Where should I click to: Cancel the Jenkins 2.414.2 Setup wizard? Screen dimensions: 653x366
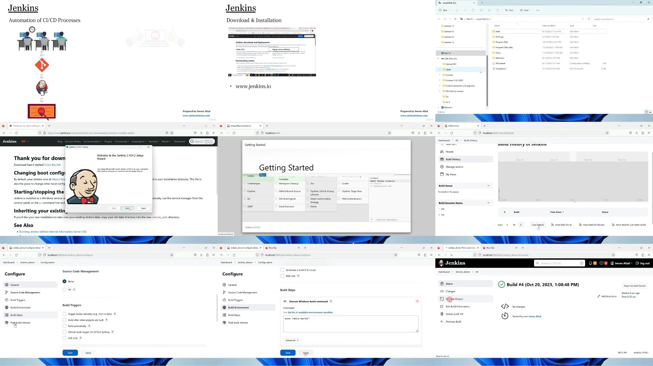point(143,208)
